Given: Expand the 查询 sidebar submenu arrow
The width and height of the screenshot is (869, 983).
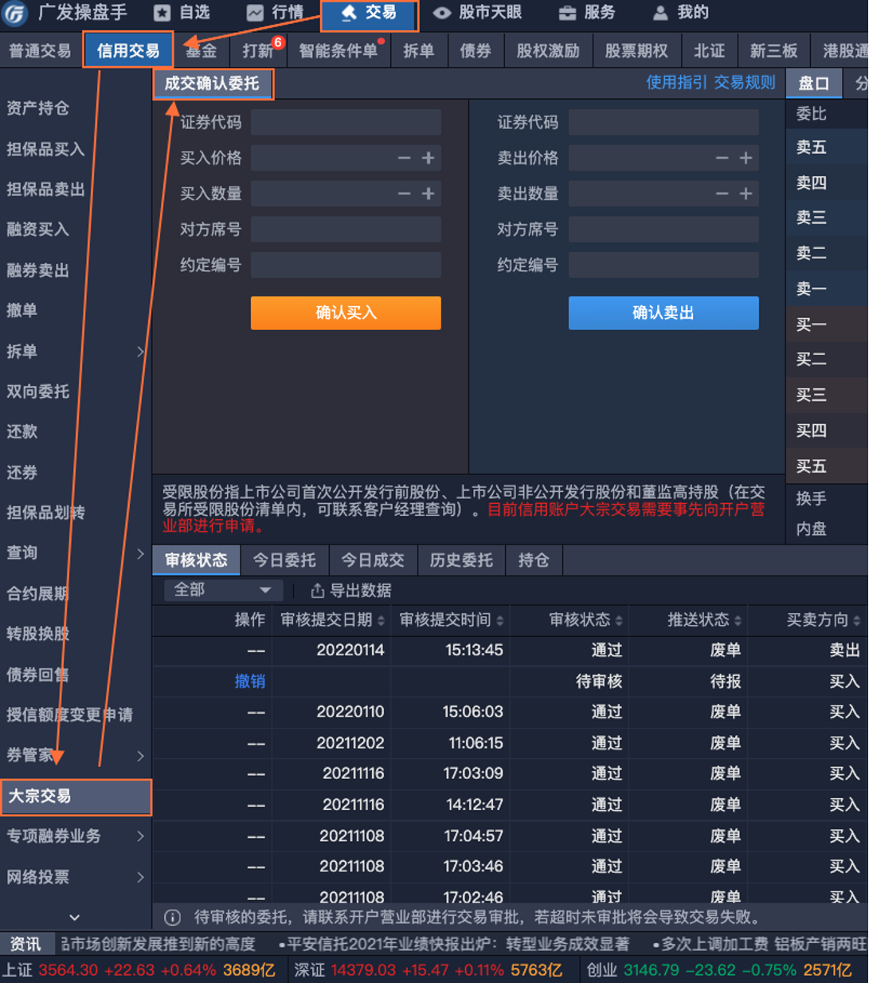Looking at the screenshot, I should (141, 553).
